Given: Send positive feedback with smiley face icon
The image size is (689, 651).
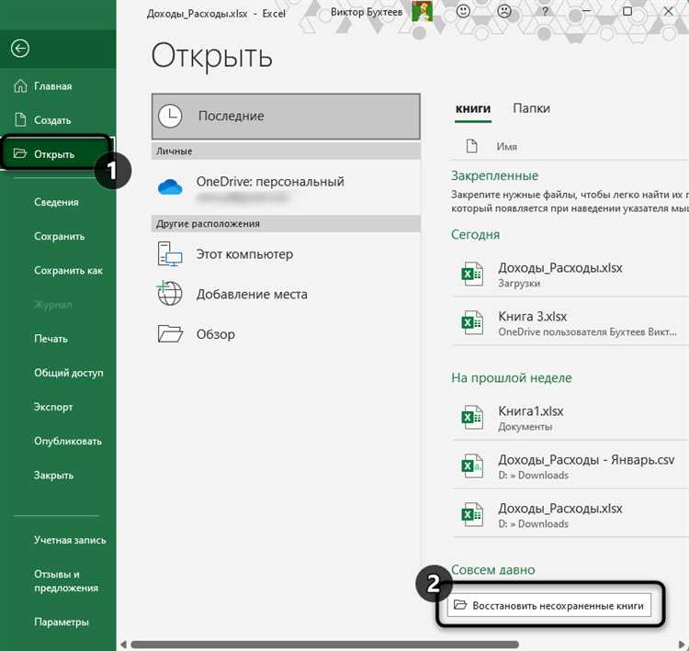Looking at the screenshot, I should pos(463,11).
